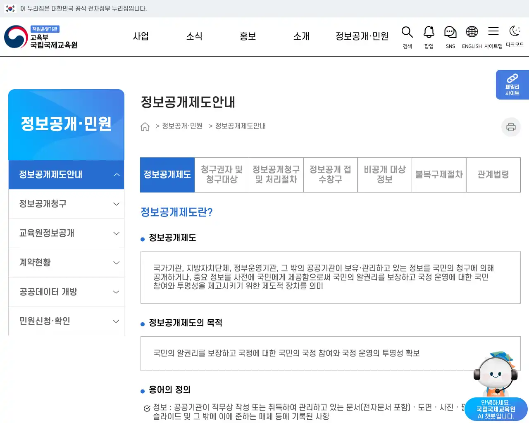Click the 용어의 정의 heading
The width and height of the screenshot is (529, 423).
169,390
